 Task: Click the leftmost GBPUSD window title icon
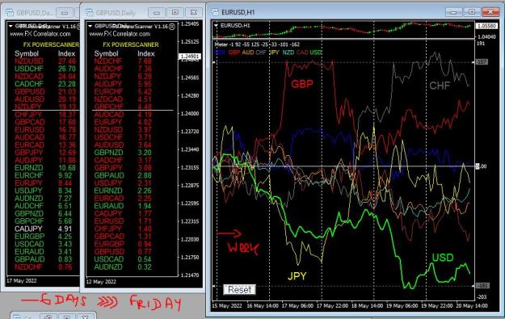click(10, 13)
